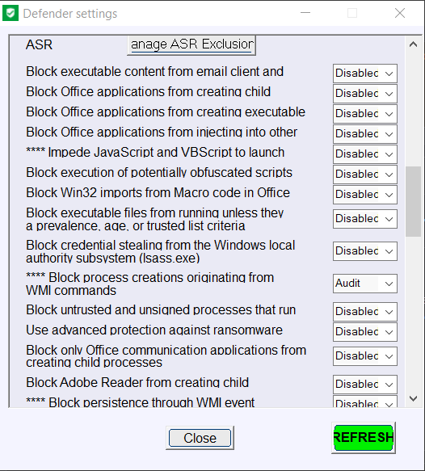This screenshot has width=425, height=471.
Task: Click 'Block credential stealing from the Windows local' label
Action: (x=161, y=252)
